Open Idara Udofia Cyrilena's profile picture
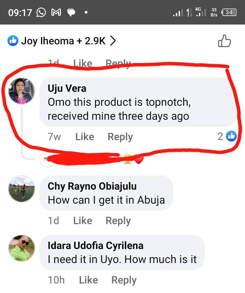245x293 pixels. point(22,249)
